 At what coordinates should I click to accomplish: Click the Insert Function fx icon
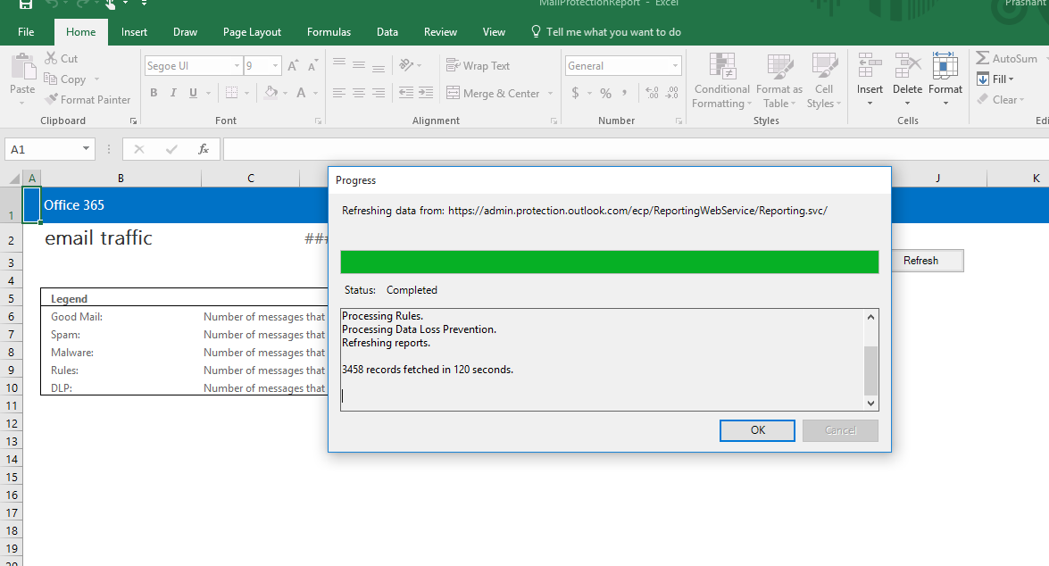[204, 149]
